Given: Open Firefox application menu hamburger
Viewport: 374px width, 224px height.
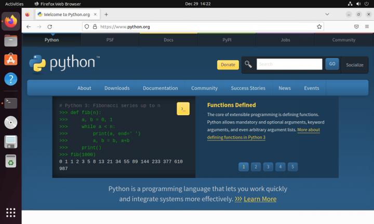Looking at the screenshot, I should [x=367, y=26].
